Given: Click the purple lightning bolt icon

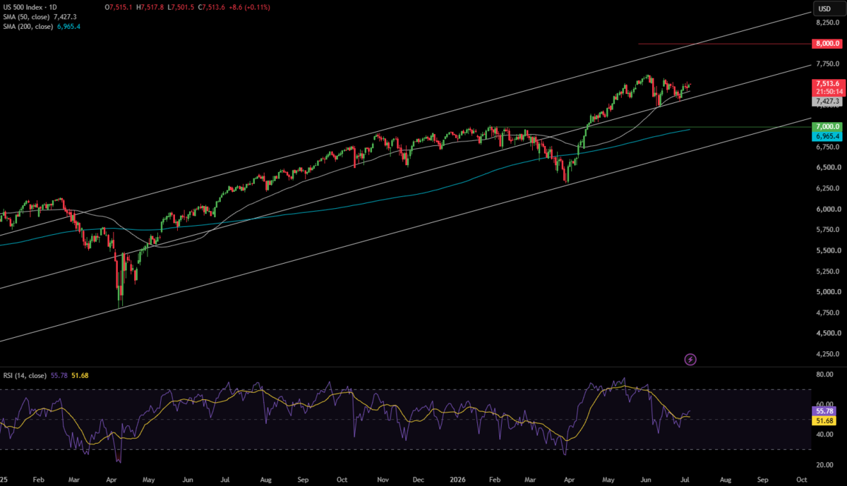Looking at the screenshot, I should [x=690, y=359].
